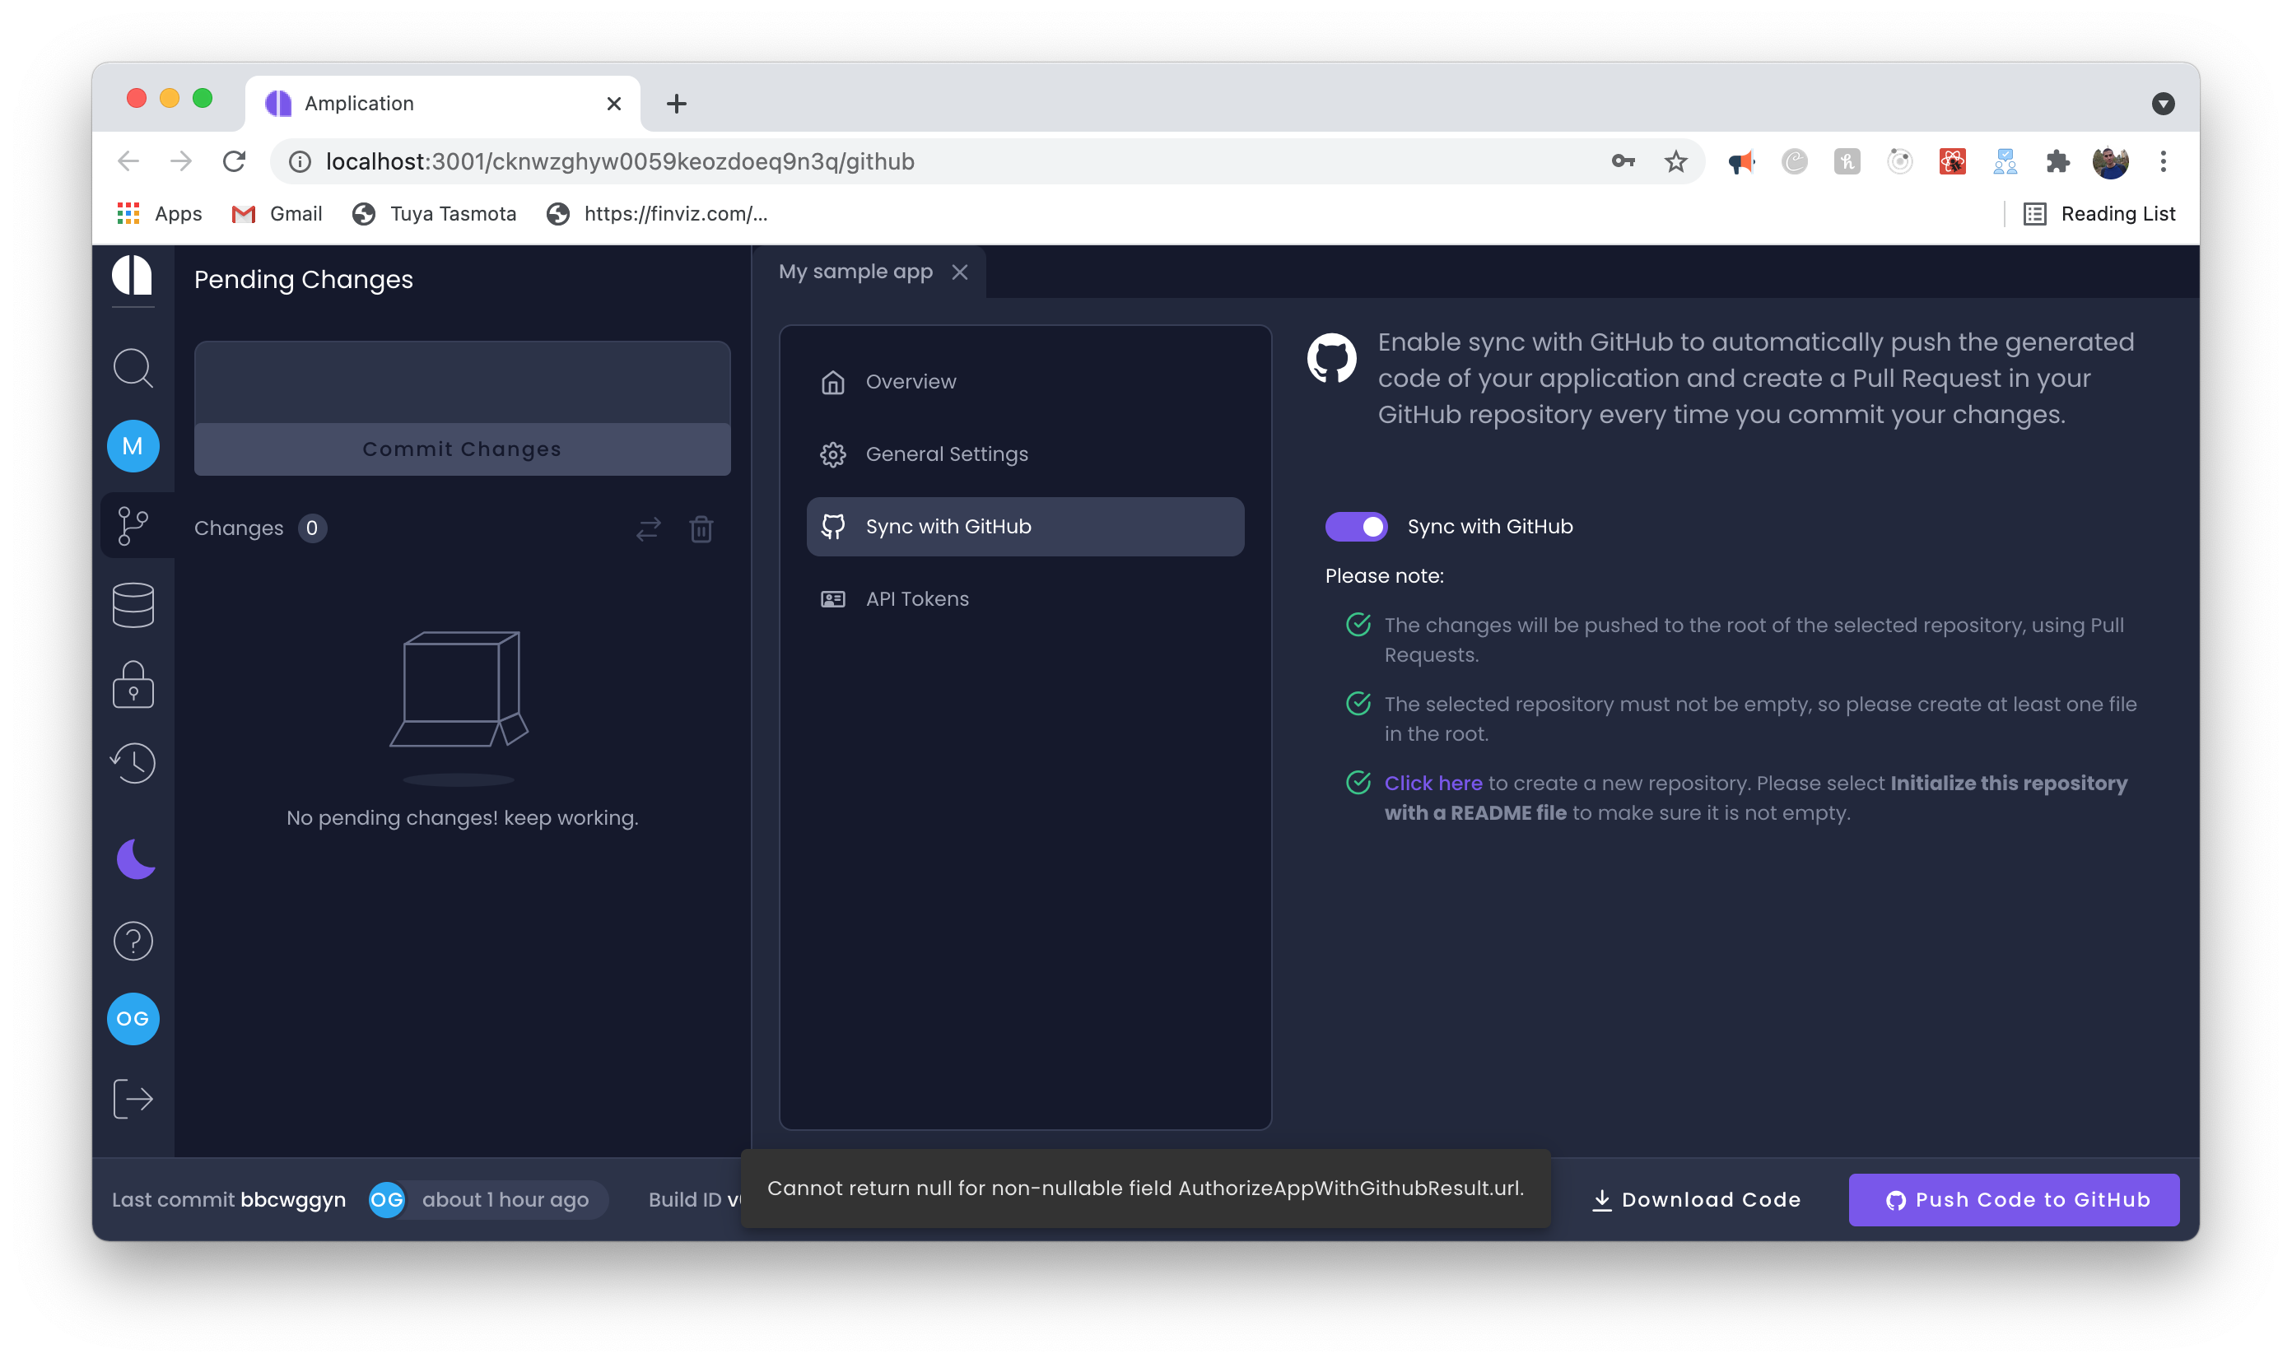Open the Pending Changes branch icon
Viewport: 2292px width, 1363px height.
click(x=133, y=526)
